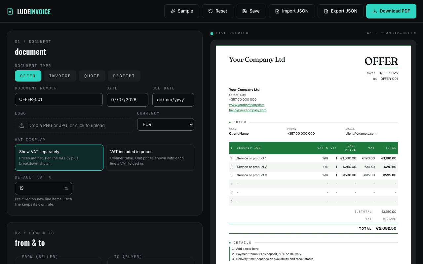Click the 'A4 · CLASSIC-GREEN' template label
Viewport: 423px width, 264px height.
[x=392, y=33]
